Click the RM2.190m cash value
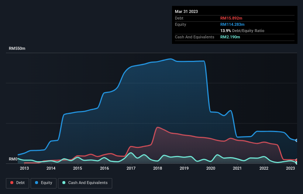Image resolution: width=303 pixels, height=194 pixels. (x=230, y=37)
